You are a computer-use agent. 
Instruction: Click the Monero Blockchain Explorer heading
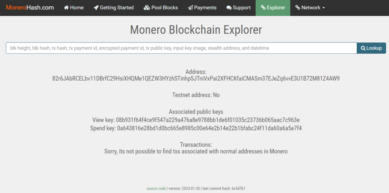coord(196,30)
